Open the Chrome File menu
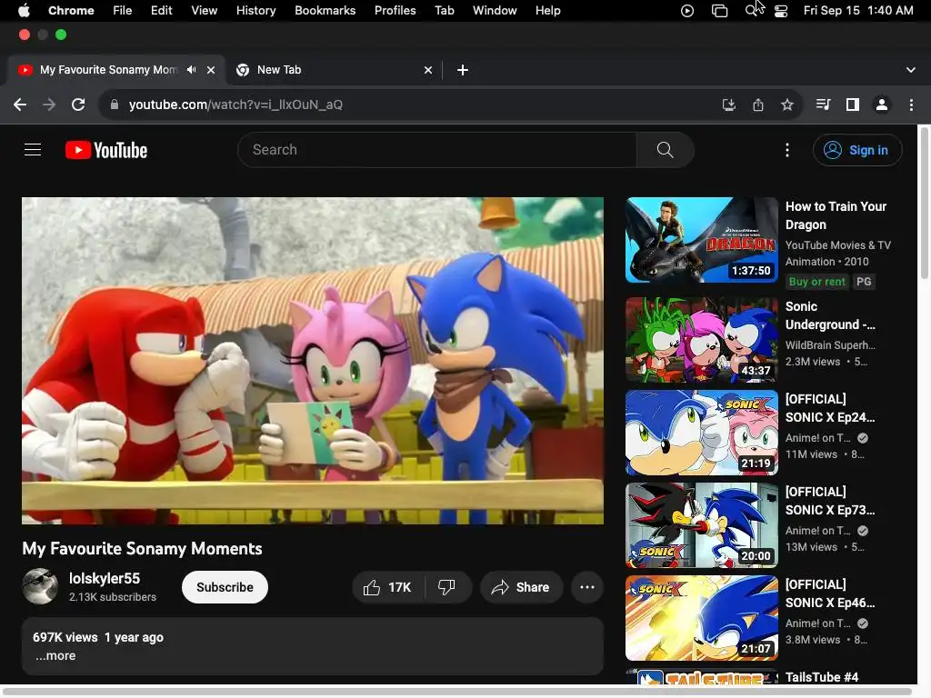This screenshot has width=931, height=698. (x=123, y=11)
